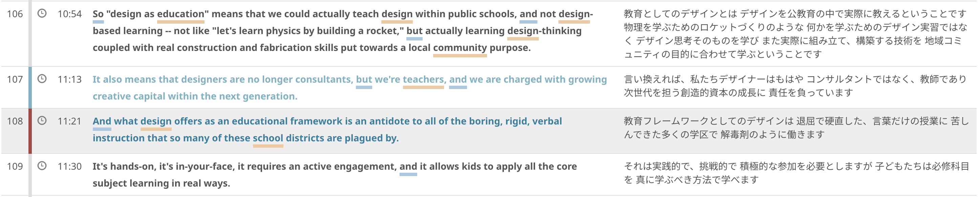978x197 pixels.
Task: Click underlined word "school" in row 108
Action: pos(268,138)
